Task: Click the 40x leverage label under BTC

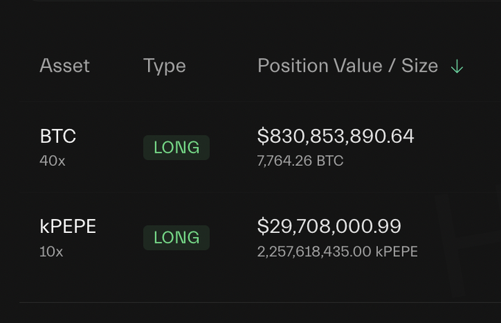Action: click(x=52, y=160)
